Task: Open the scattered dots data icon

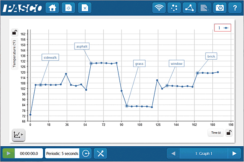Action: click(x=174, y=8)
